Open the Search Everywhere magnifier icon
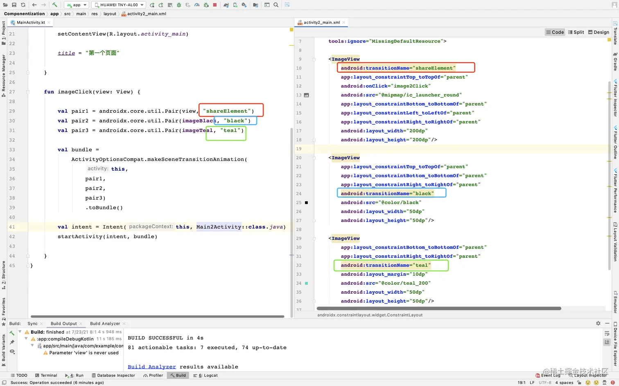The height and width of the screenshot is (386, 619). pyautogui.click(x=276, y=5)
